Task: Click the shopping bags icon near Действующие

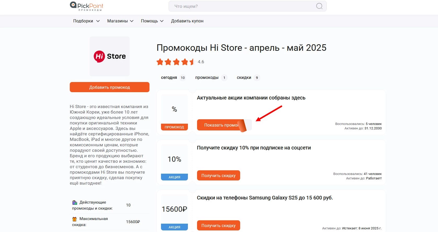Action: [x=75, y=202]
